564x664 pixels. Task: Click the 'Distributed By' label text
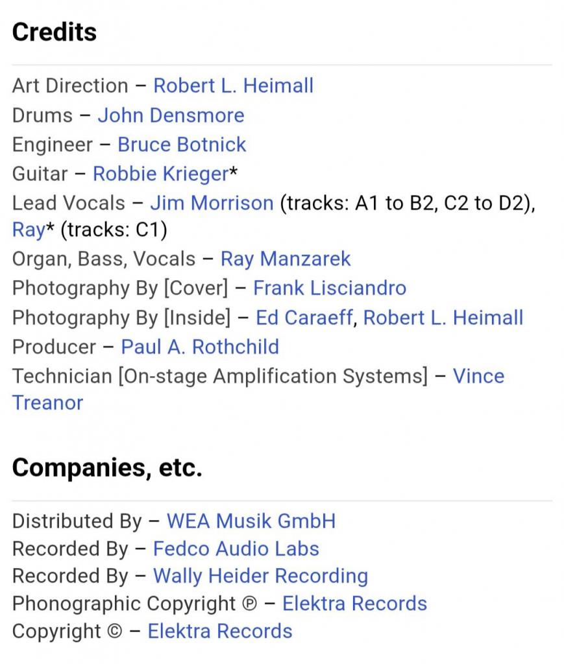77,521
